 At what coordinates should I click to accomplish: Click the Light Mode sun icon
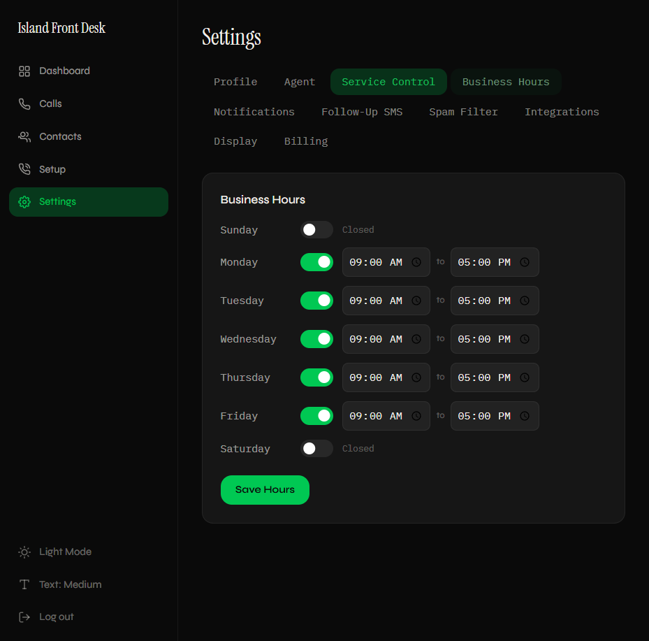(x=24, y=552)
